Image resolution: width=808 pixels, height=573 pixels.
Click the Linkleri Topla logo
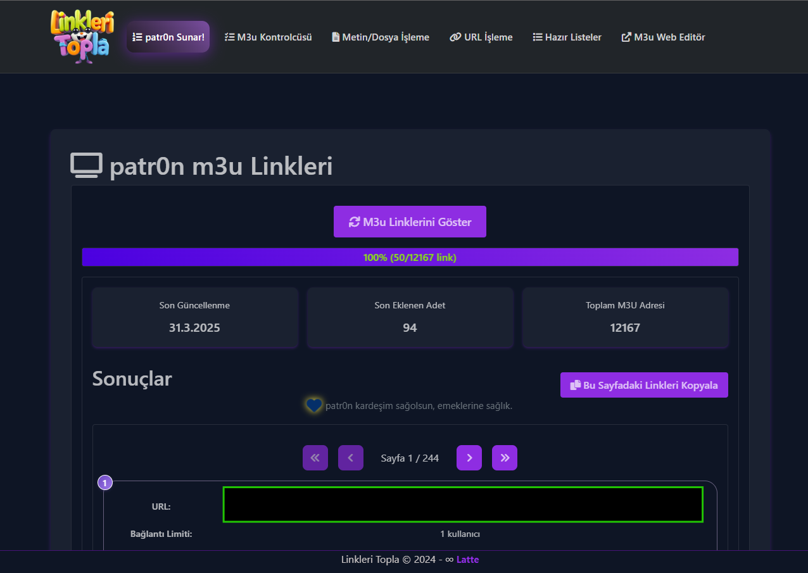pyautogui.click(x=82, y=36)
